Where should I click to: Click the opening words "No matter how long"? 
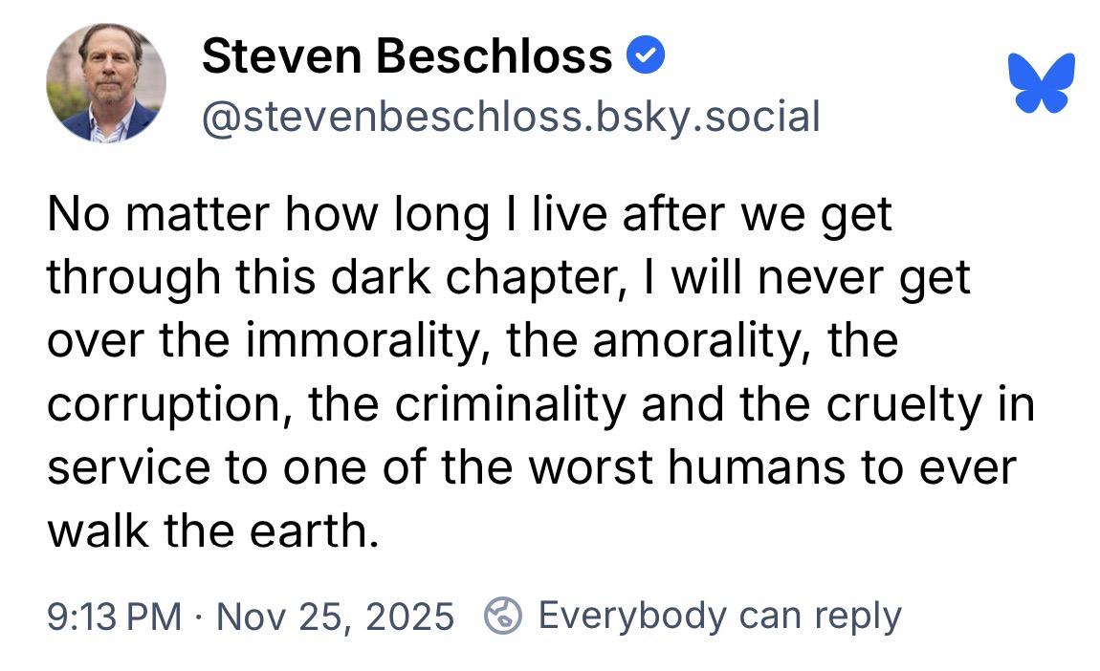[210, 216]
